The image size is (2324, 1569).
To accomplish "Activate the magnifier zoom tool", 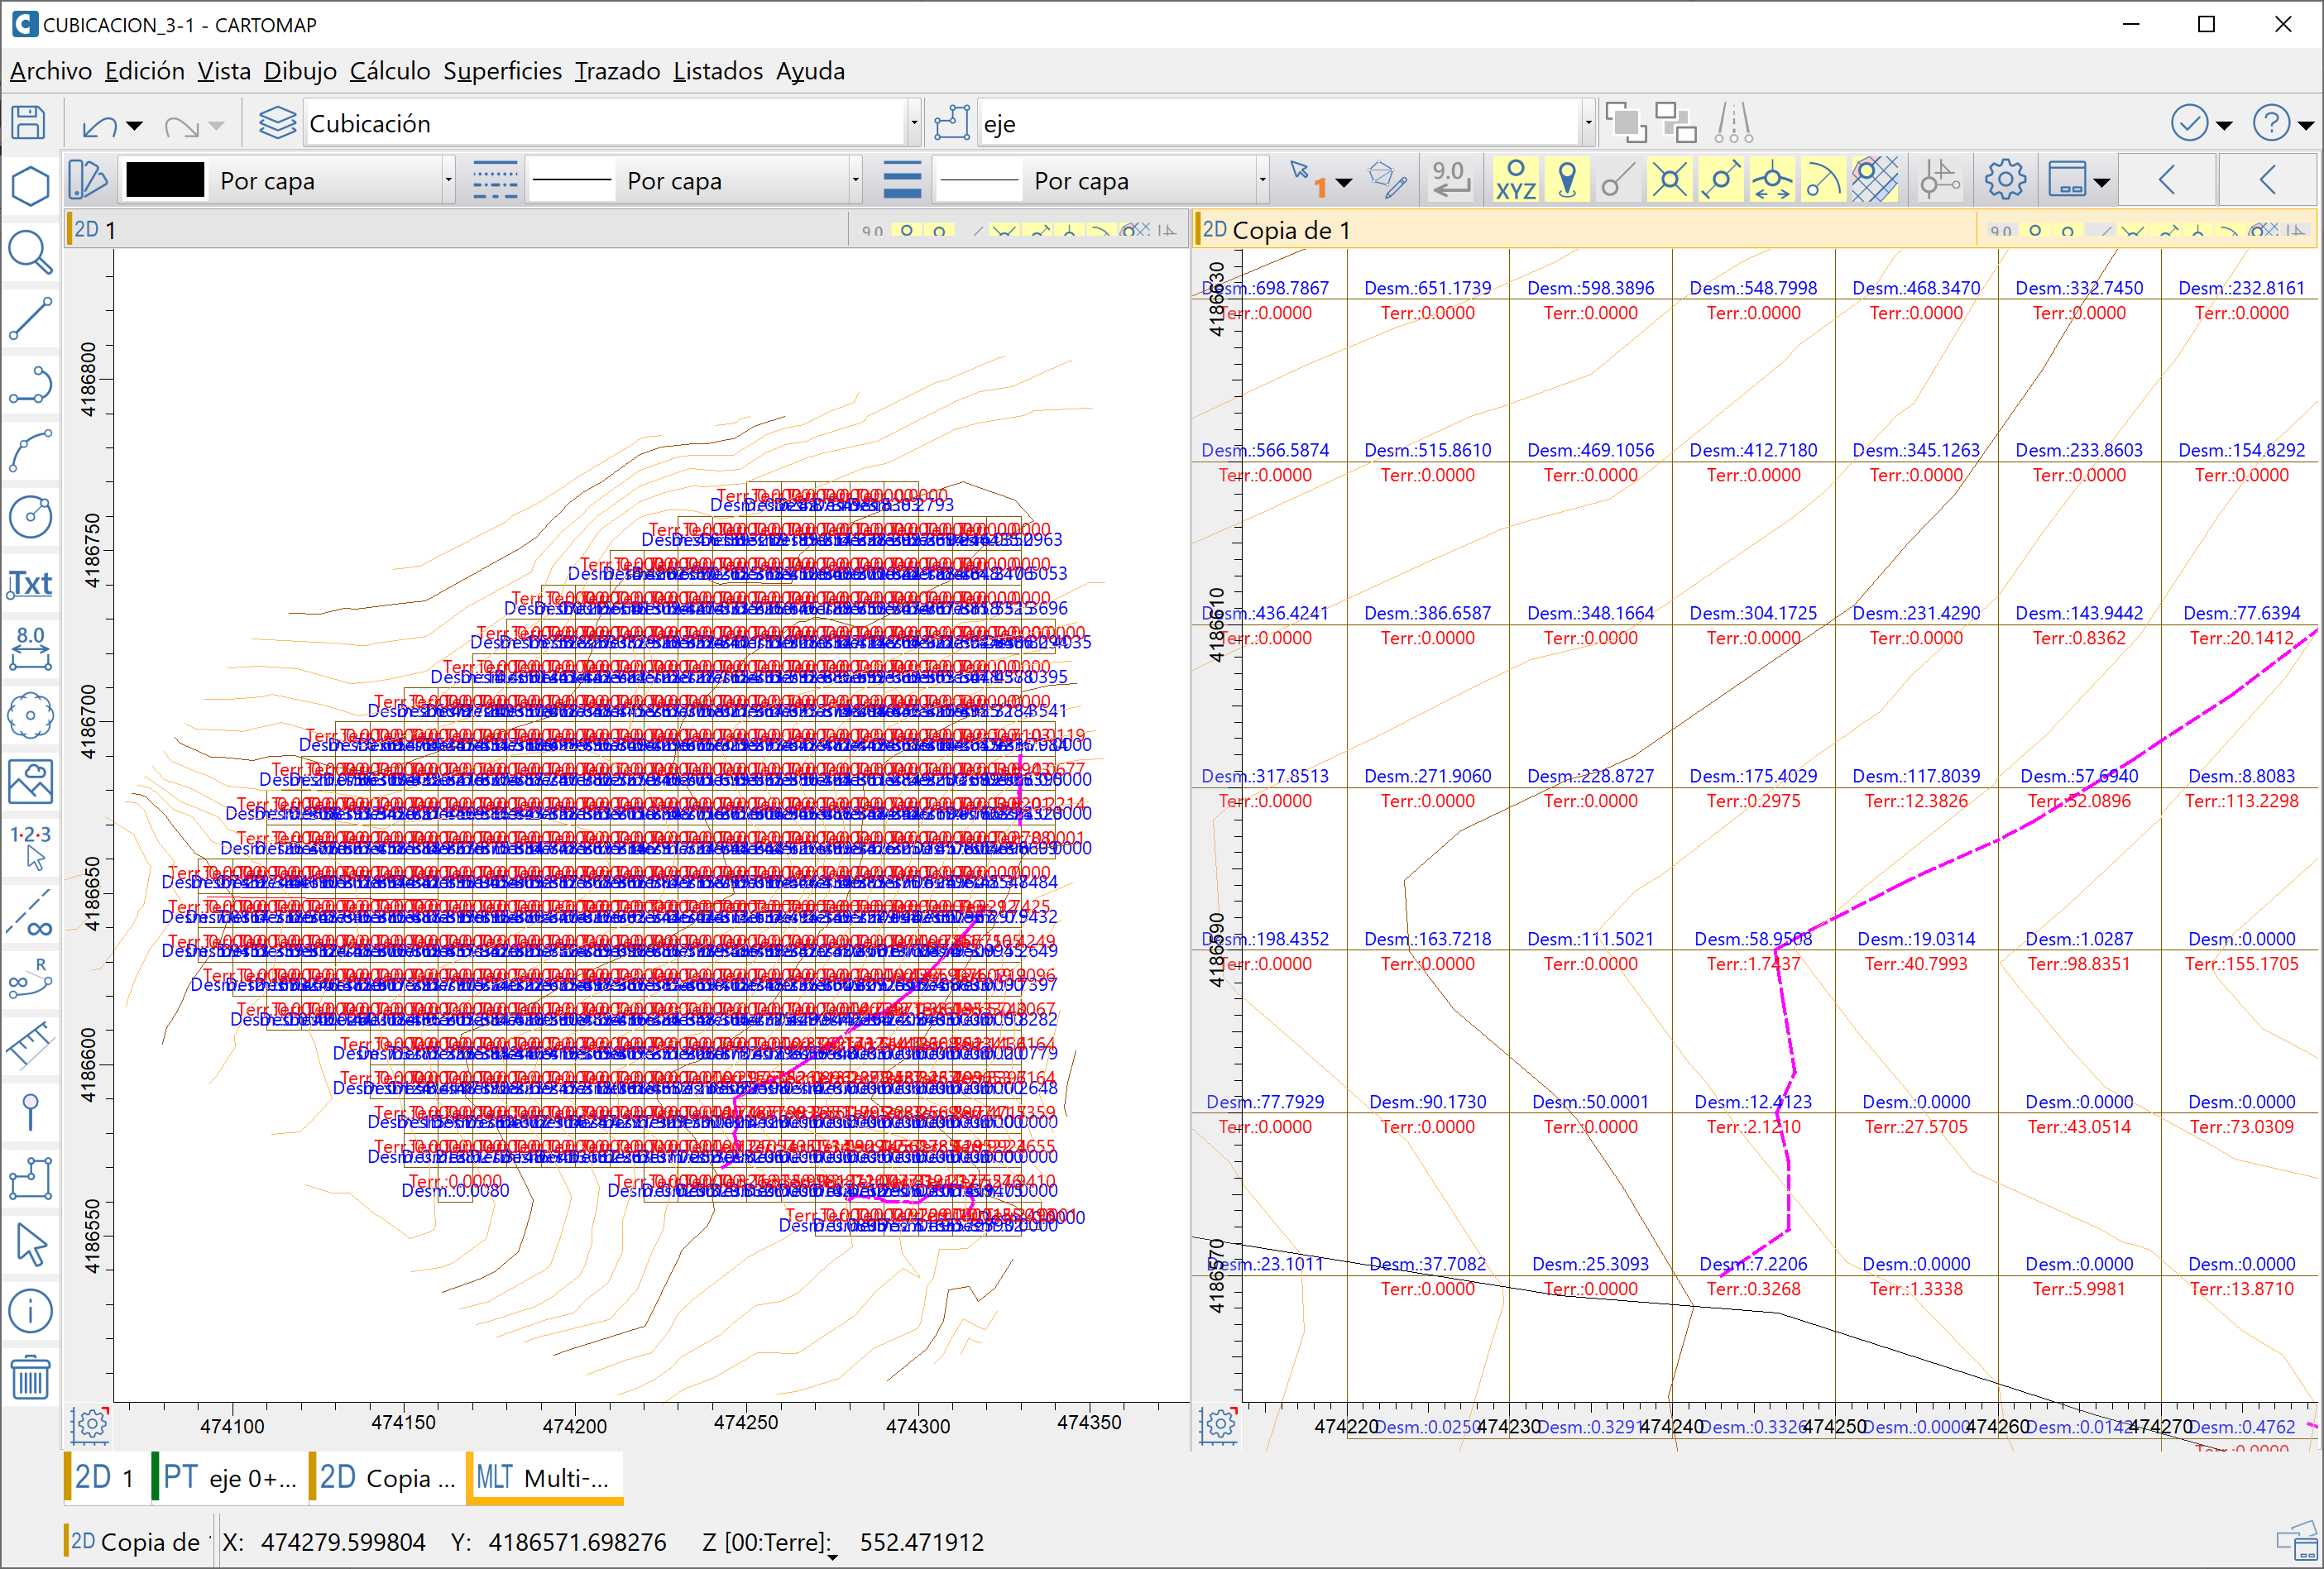I will tap(30, 251).
